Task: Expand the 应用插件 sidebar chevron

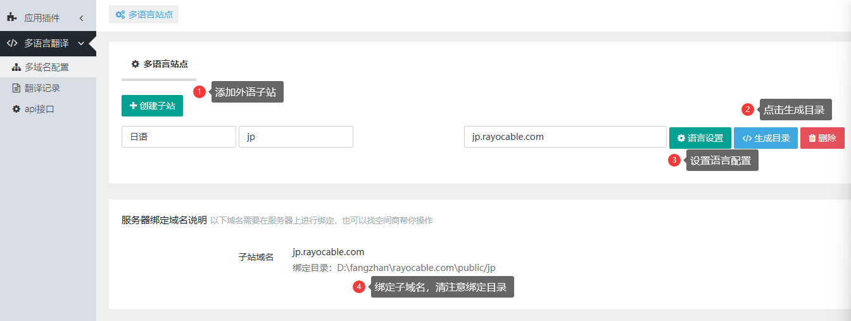Action: tap(82, 18)
